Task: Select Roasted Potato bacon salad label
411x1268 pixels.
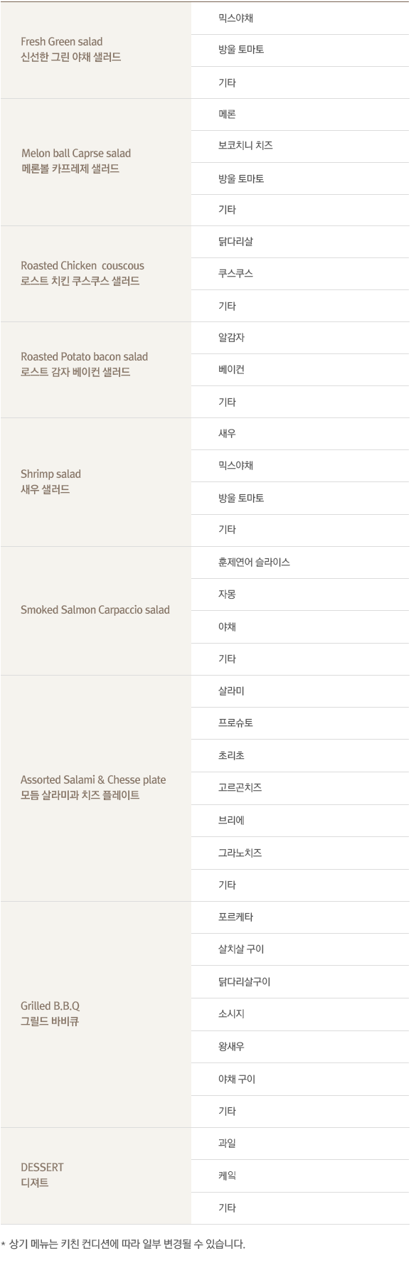Action: coord(85,357)
